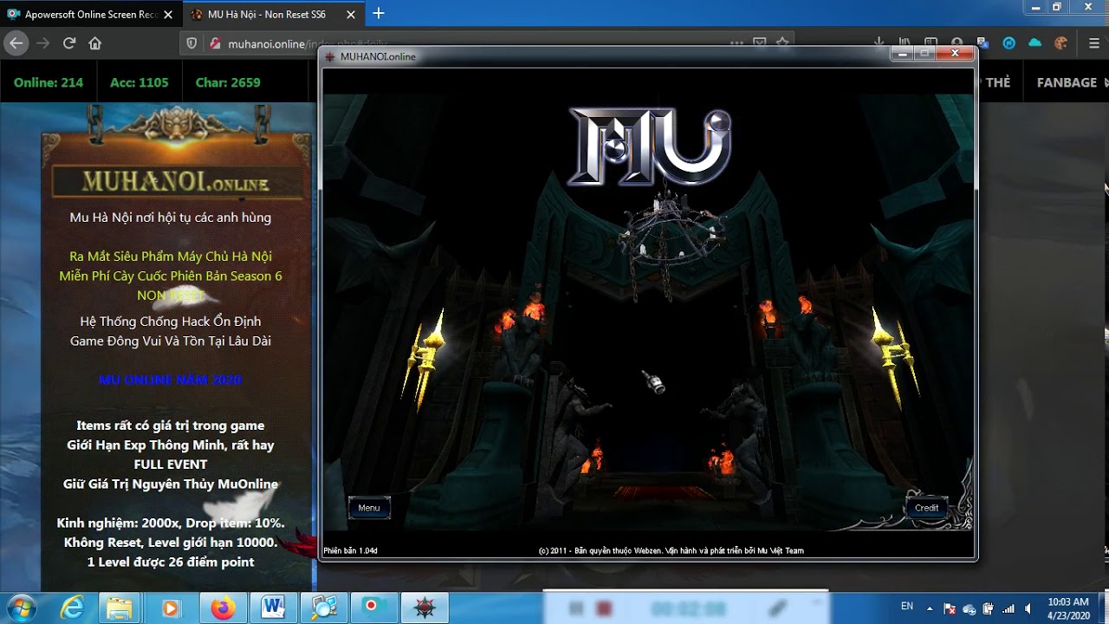1109x624 pixels.
Task: Click the 'Char: 2659' counter
Action: click(228, 82)
